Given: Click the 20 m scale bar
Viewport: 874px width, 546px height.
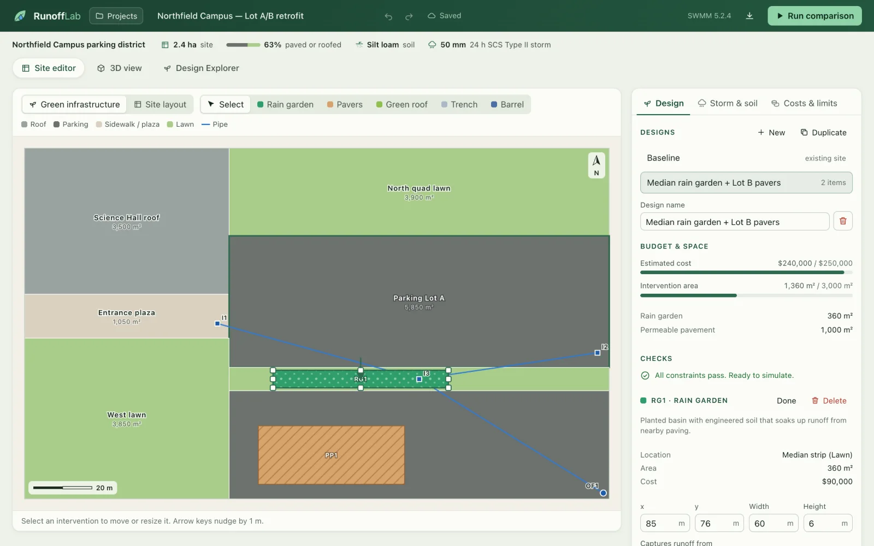Looking at the screenshot, I should click(73, 488).
